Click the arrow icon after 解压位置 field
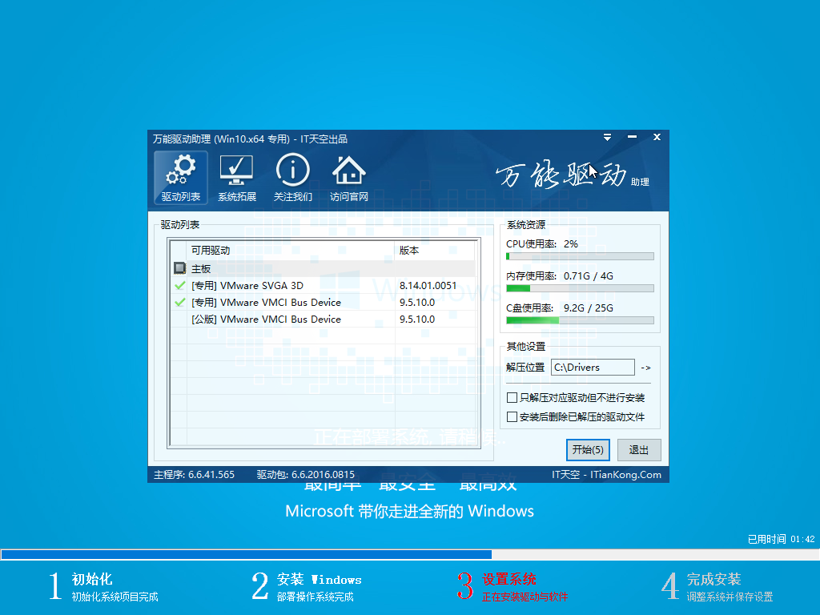This screenshot has width=820, height=615. pos(645,368)
